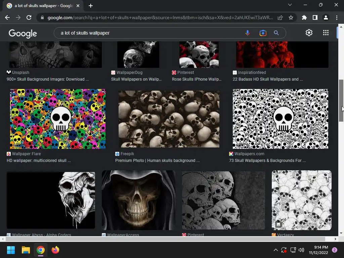Open a new browser tab
This screenshot has width=344, height=258.
[x=91, y=6]
